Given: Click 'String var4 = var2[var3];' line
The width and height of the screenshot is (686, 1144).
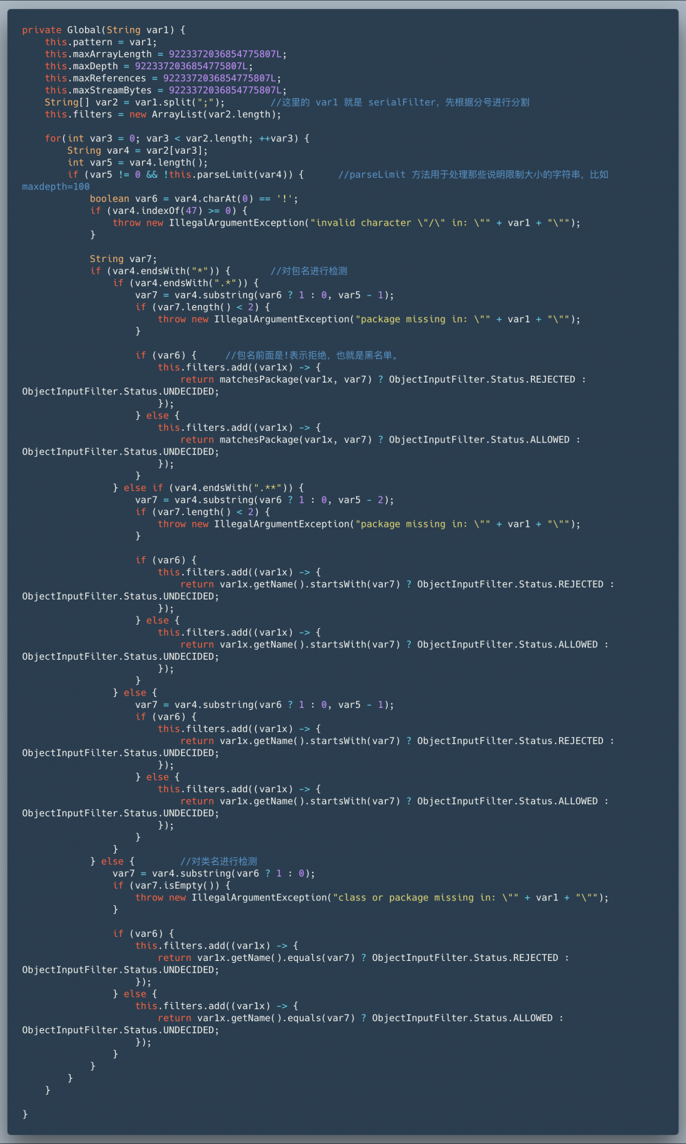Looking at the screenshot, I should pos(137,151).
